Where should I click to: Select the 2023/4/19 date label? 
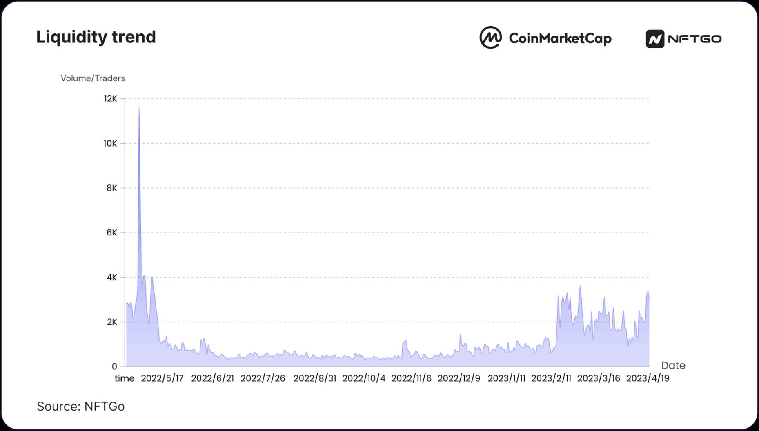pos(648,378)
